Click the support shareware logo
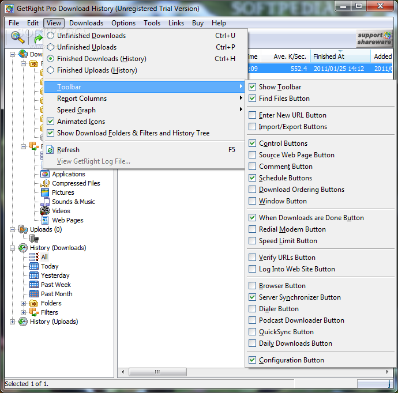 pyautogui.click(x=374, y=39)
